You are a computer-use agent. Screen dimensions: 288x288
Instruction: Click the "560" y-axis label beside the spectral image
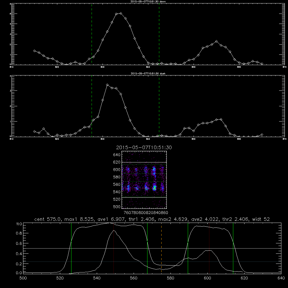pos(117,184)
